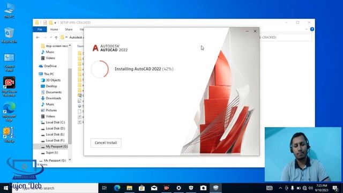This screenshot has height=193, width=343.
Task: Select OneDrive in the navigation pane
Action: [x=48, y=66]
